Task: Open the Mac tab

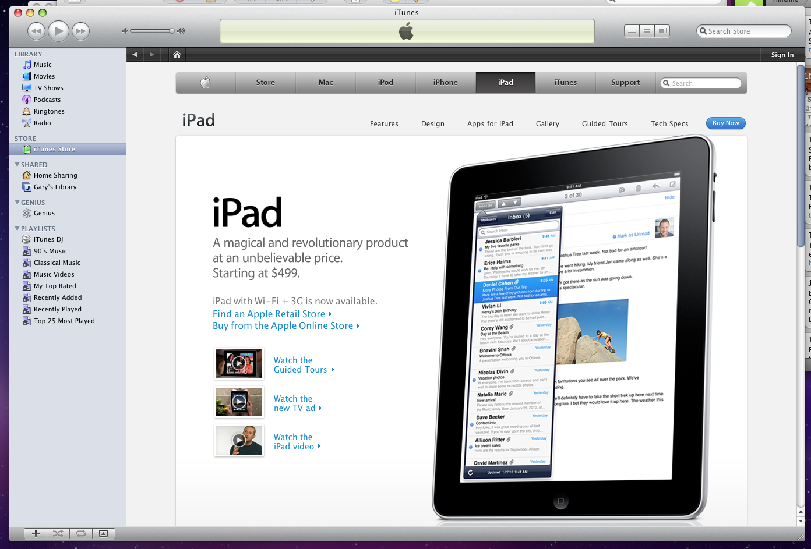Action: pyautogui.click(x=326, y=83)
